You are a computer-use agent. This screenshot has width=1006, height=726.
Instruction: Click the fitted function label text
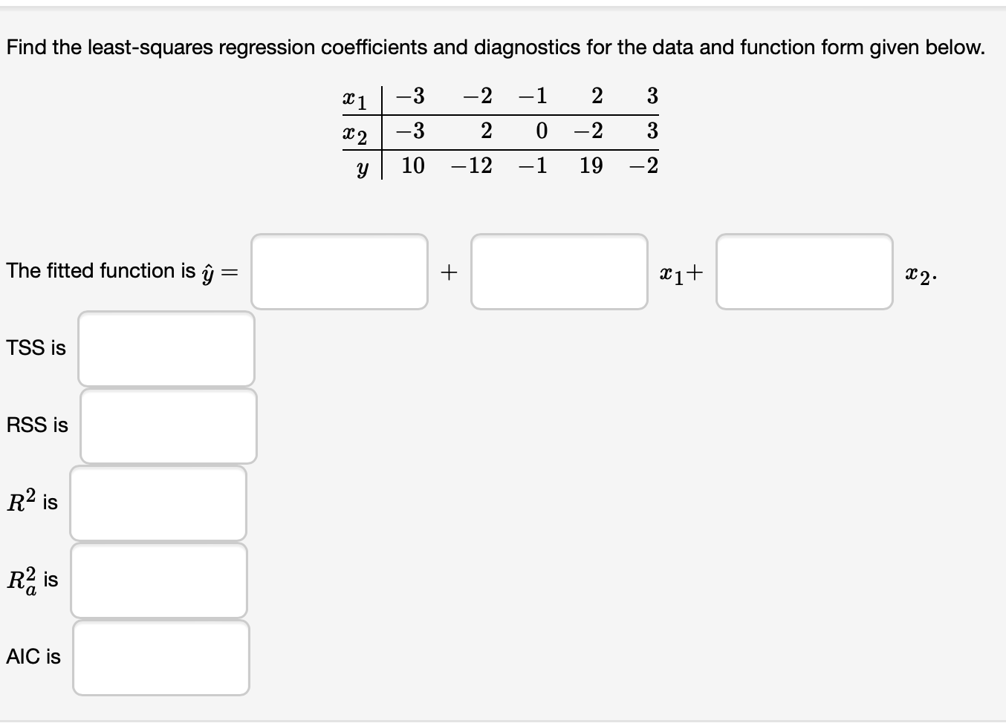119,271
